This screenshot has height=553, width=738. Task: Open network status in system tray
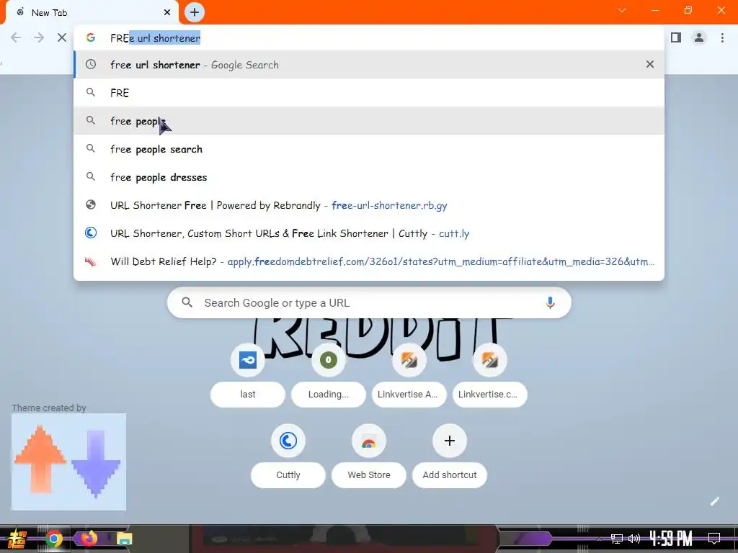click(617, 539)
